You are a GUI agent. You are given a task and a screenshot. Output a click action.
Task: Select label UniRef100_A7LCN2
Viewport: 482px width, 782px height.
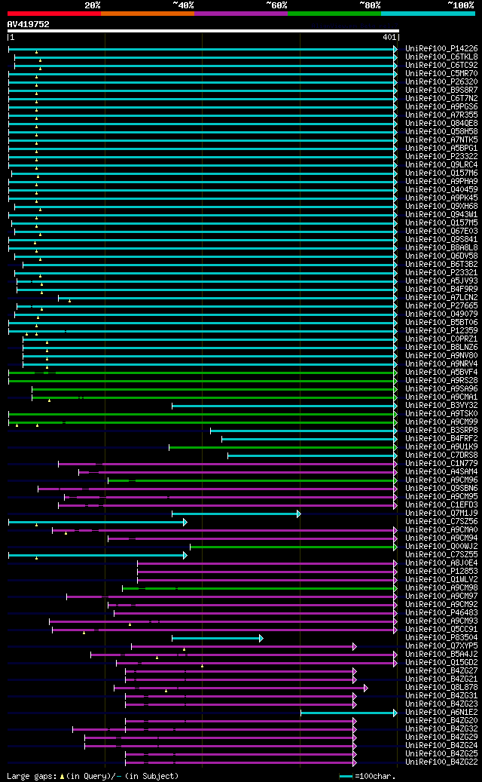coord(441,297)
